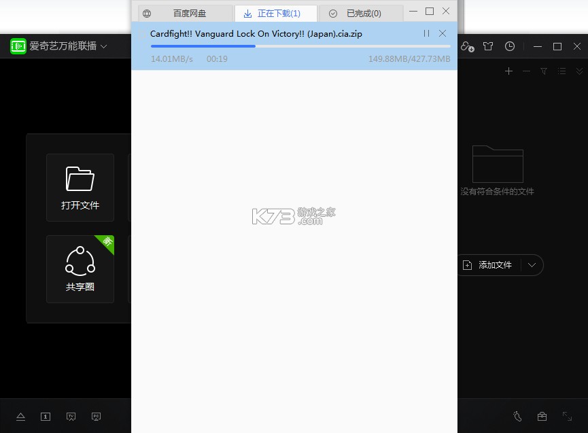Image resolution: width=588 pixels, height=433 pixels.
Task: Open the play history via clock icon
Action: click(510, 46)
